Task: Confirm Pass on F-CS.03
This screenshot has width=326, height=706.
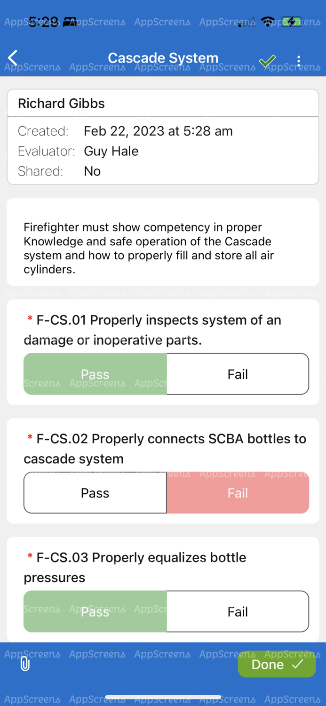Action: click(95, 611)
